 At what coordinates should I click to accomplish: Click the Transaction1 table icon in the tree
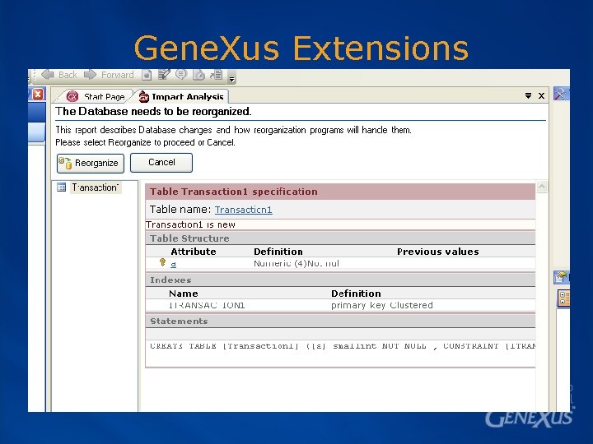tap(61, 187)
